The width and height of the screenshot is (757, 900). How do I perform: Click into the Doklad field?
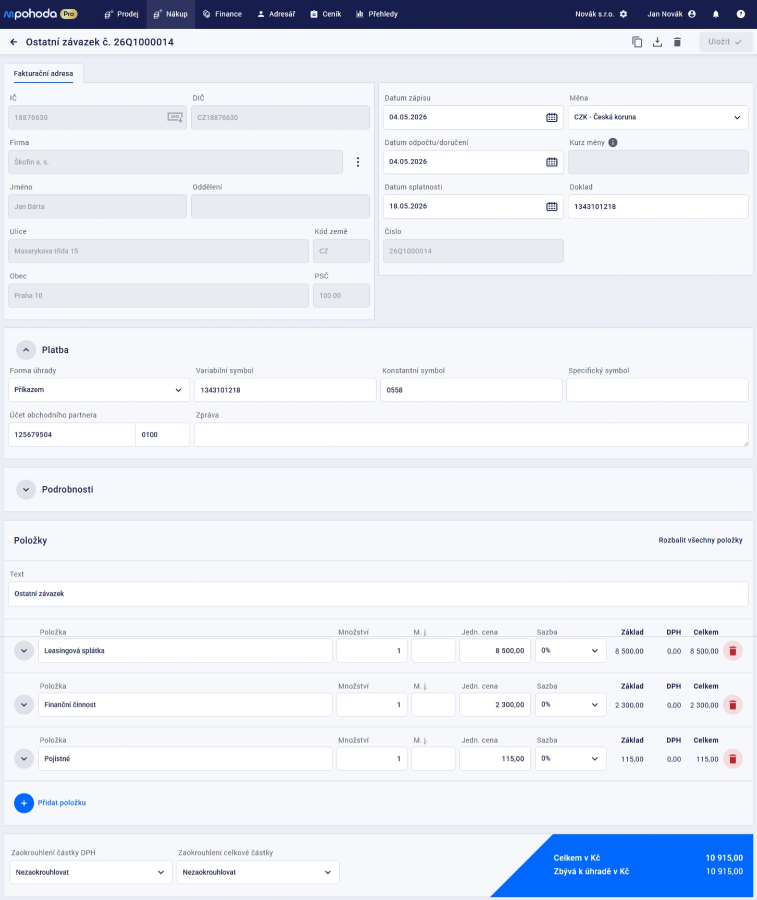click(x=658, y=206)
